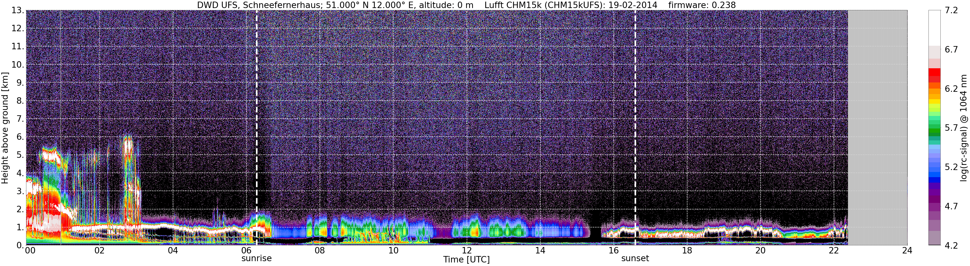Click the height axis tick '1.'
Viewport: 970px width, 266px height.
pyautogui.click(x=20, y=227)
